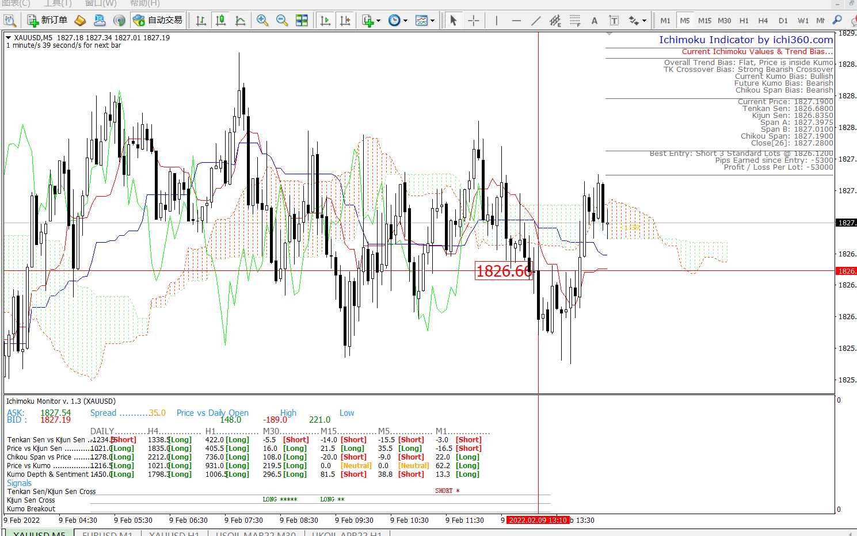Screen dimensions: 857x536
Task: Click the red 1826.66 price label
Action: [504, 271]
